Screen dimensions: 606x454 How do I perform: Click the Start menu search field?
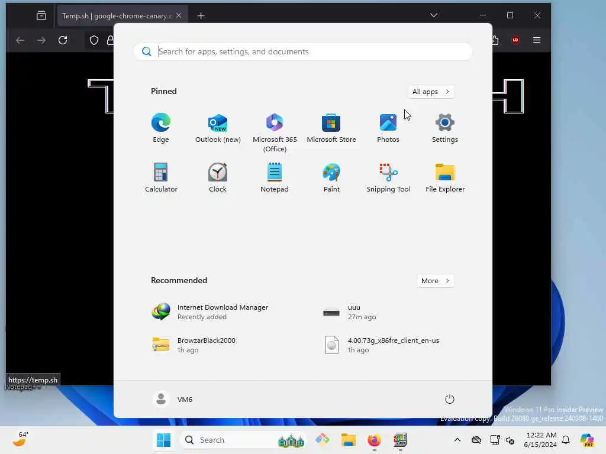pos(303,51)
